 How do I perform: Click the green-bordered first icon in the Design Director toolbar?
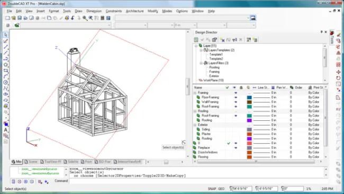click(x=196, y=40)
